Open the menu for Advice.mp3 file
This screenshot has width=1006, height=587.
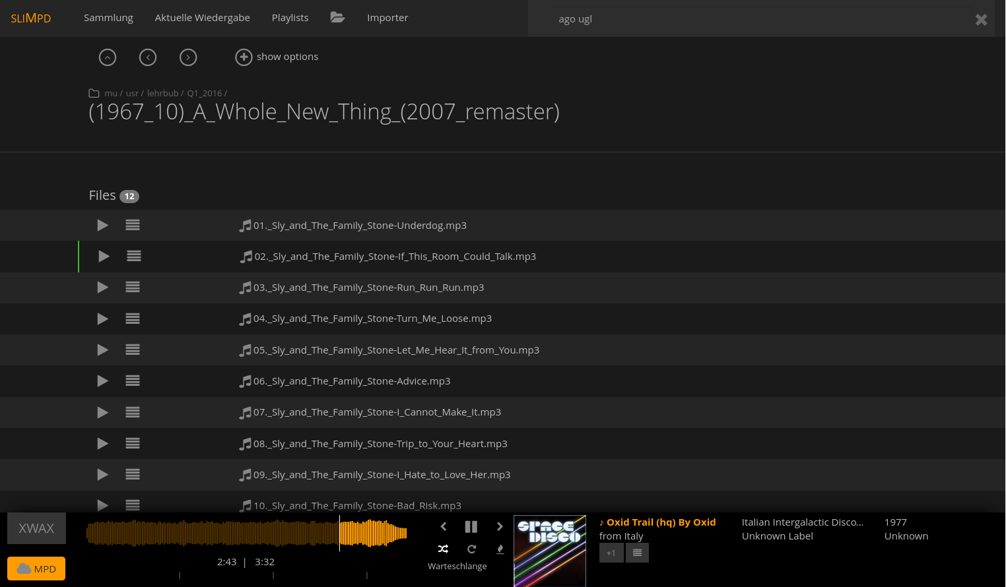pos(133,381)
